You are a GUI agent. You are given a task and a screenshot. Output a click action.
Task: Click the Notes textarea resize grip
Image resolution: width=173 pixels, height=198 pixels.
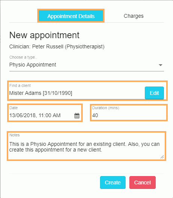[162, 157]
